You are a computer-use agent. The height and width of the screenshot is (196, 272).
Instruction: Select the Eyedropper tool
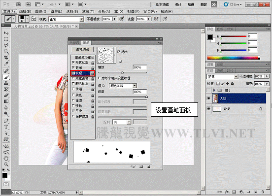coord(6,64)
